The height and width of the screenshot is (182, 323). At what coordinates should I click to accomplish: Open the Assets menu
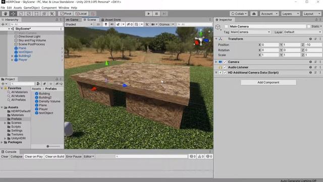pos(18,8)
